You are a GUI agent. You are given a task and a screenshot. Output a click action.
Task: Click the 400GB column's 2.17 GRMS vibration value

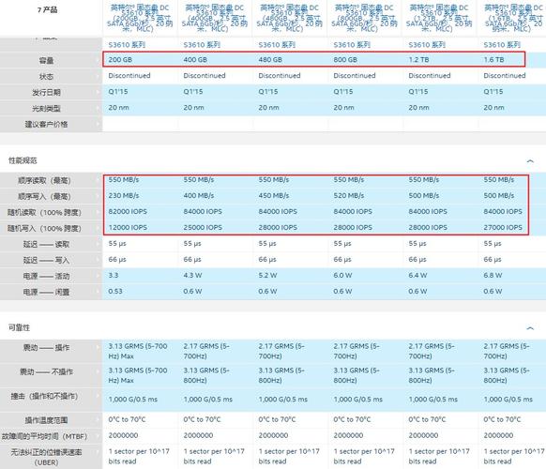(x=206, y=352)
